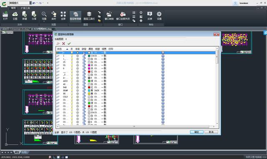Click the undo arrow in the title bar
Screen dimensions: 267x159
pos(34,3)
